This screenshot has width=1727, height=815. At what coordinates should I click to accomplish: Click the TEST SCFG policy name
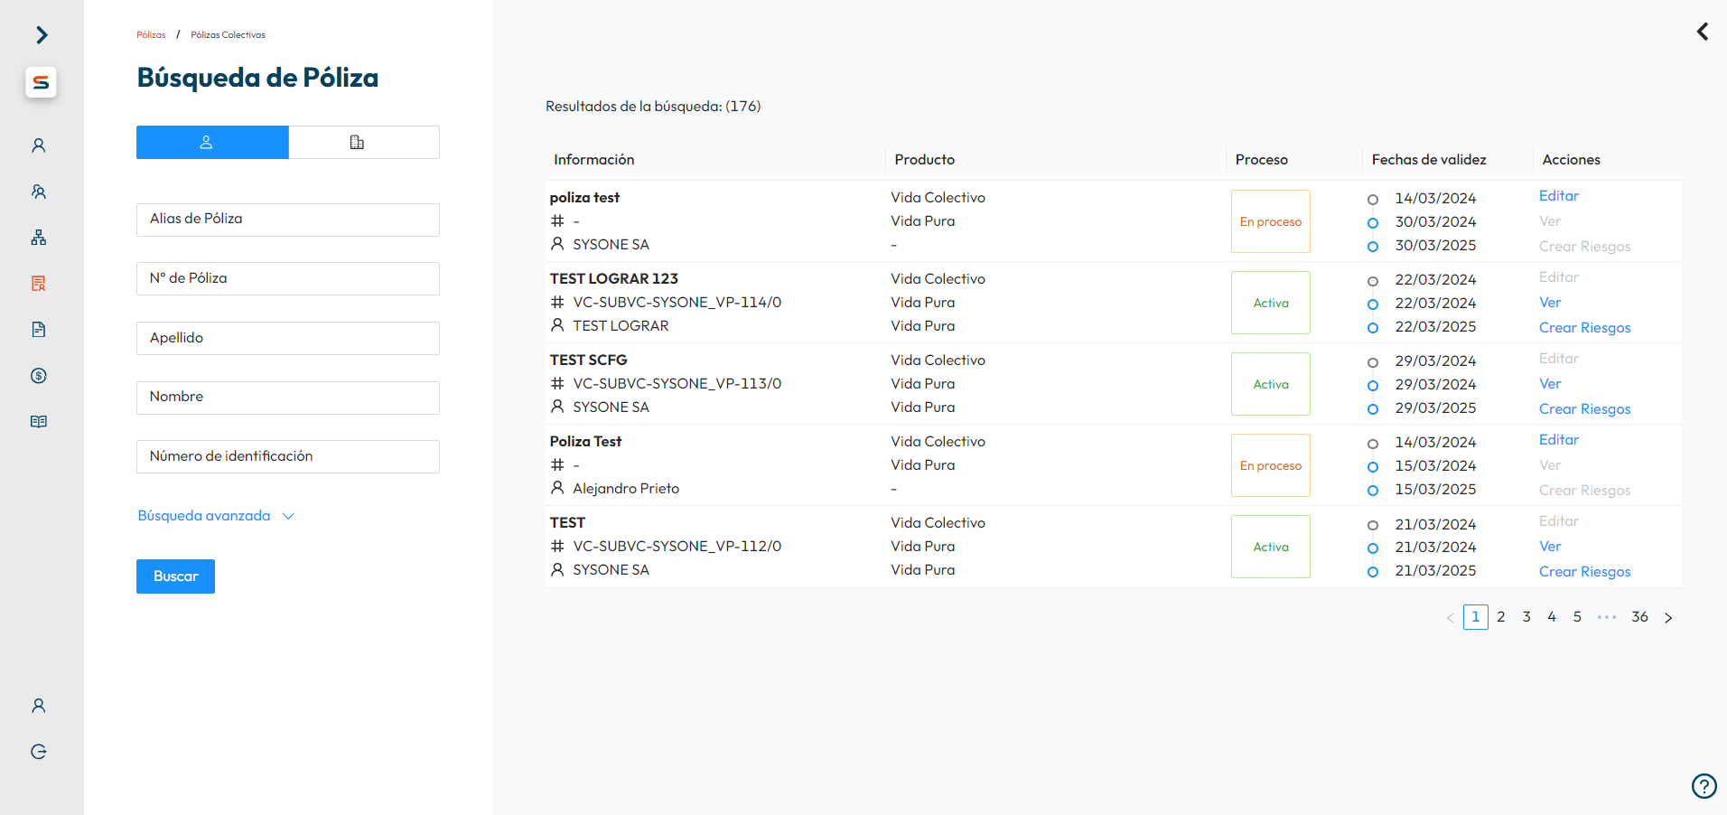pos(588,361)
